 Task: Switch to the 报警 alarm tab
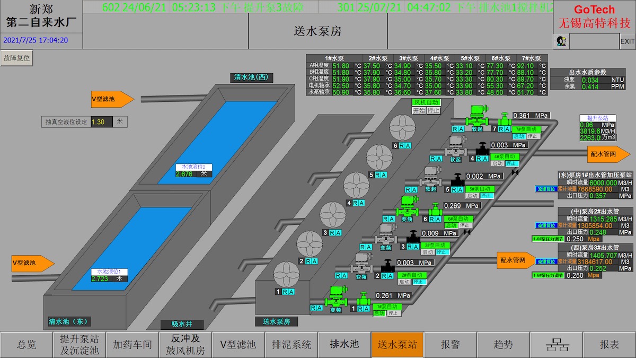tap(450, 345)
